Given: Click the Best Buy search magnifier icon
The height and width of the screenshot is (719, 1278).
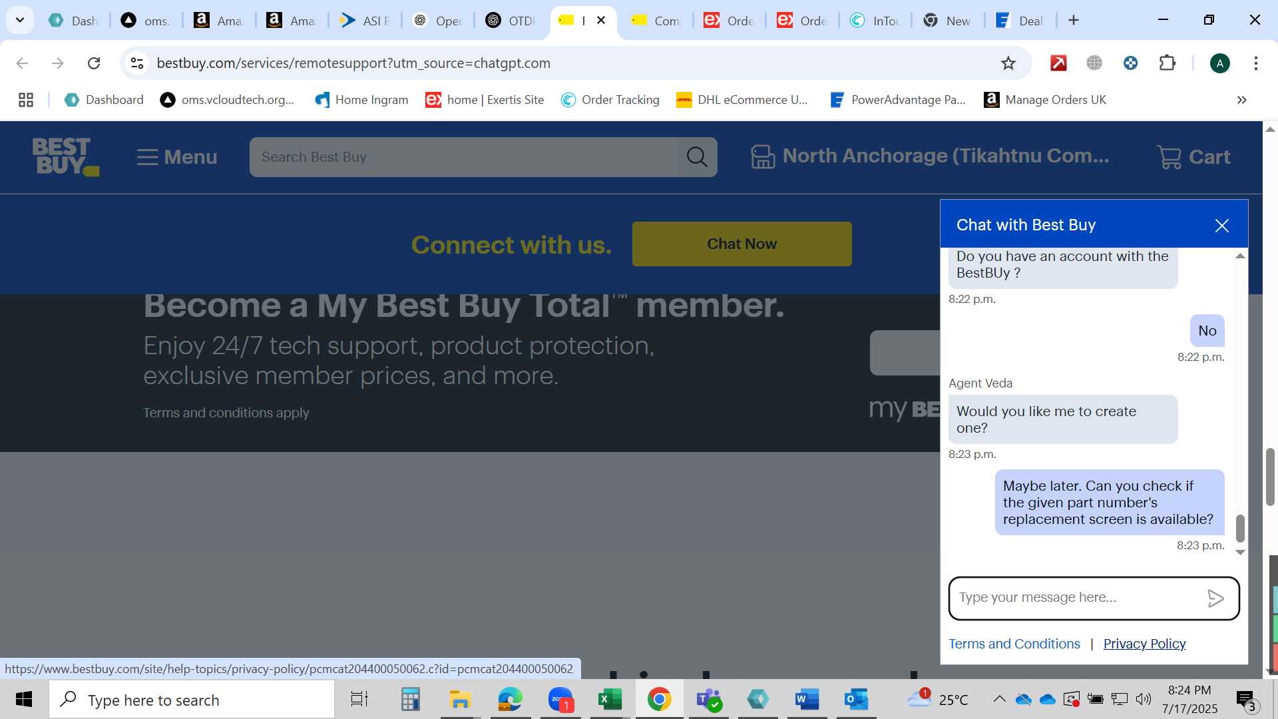Looking at the screenshot, I should [697, 157].
